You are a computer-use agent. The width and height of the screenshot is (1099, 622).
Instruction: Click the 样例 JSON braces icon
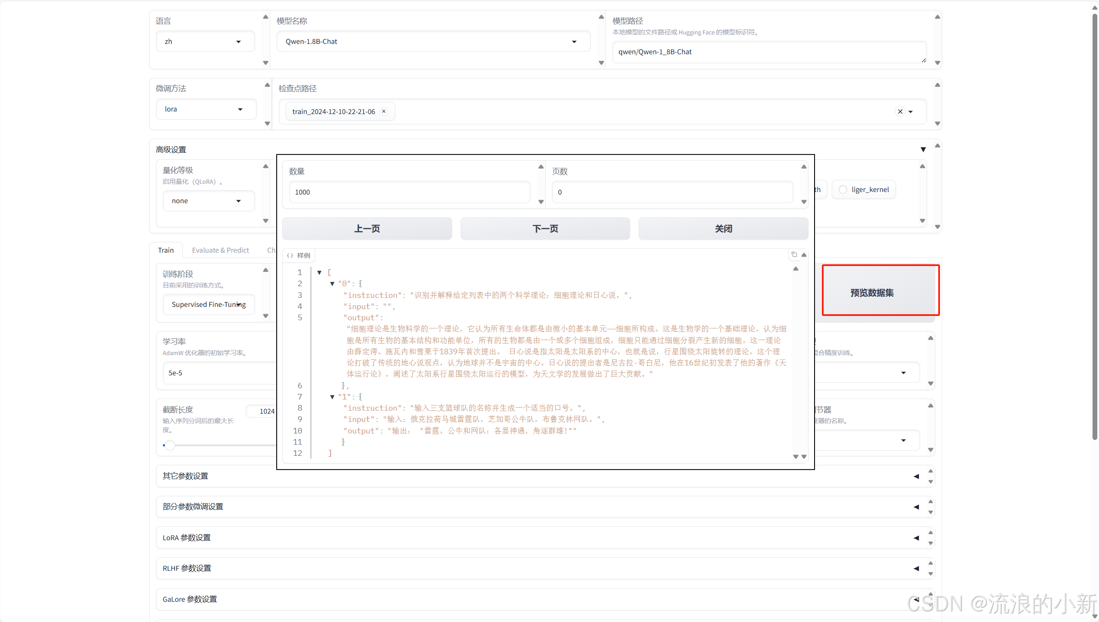click(x=290, y=256)
